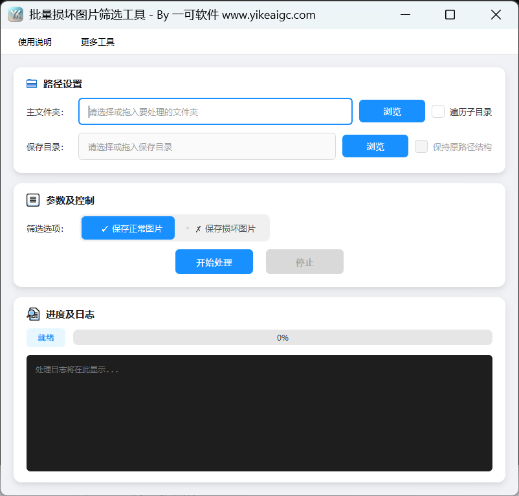Image resolution: width=519 pixels, height=496 pixels.
Task: Click the 主文件夹 label
Action: click(45, 112)
